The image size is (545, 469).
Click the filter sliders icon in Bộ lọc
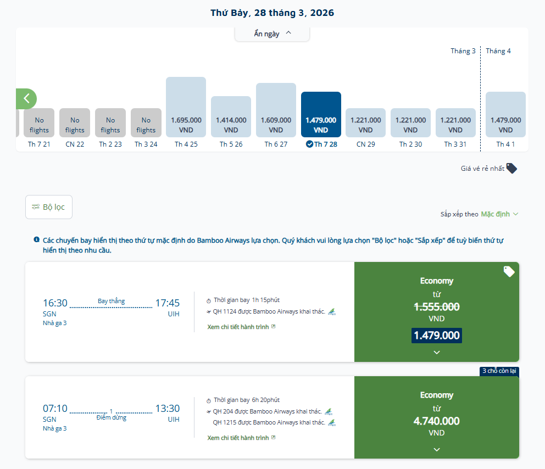[x=36, y=207]
